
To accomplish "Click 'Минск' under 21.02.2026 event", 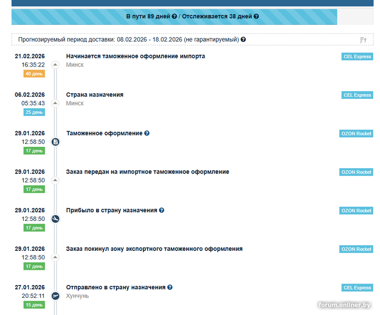I will 75,65.
